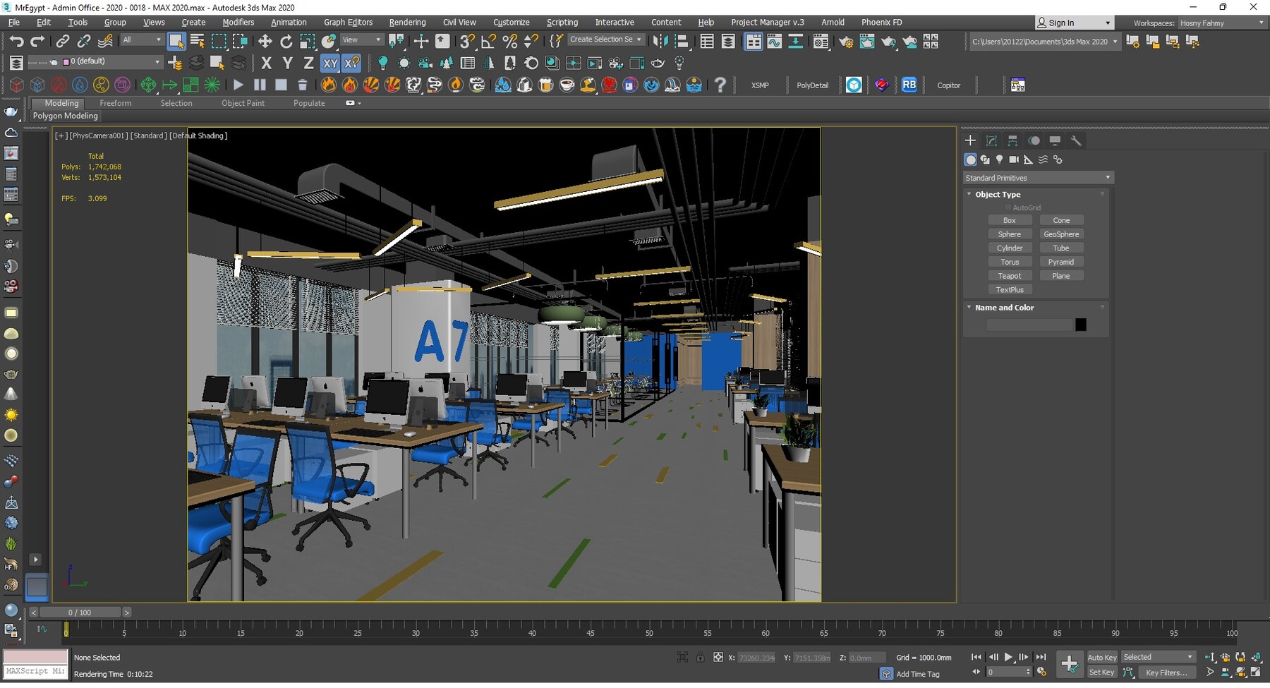Open the Standard Primitives dropdown
The width and height of the screenshot is (1270, 688).
point(1037,177)
